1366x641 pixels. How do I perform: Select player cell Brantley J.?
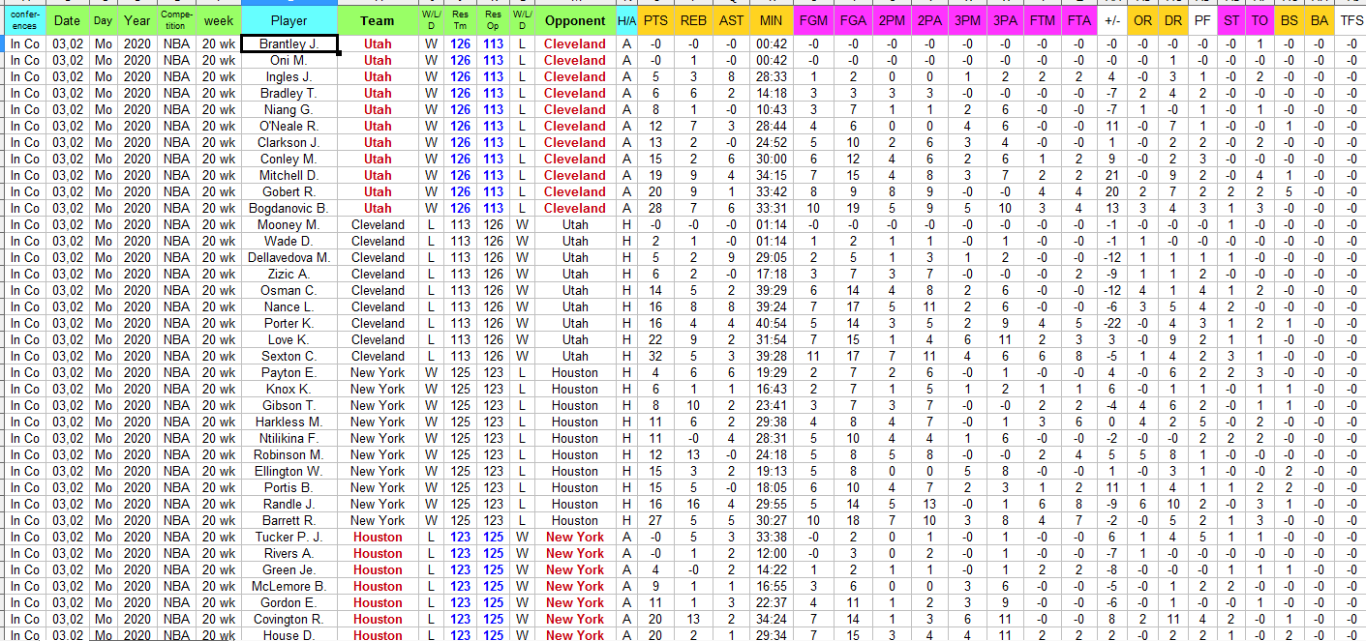[288, 44]
